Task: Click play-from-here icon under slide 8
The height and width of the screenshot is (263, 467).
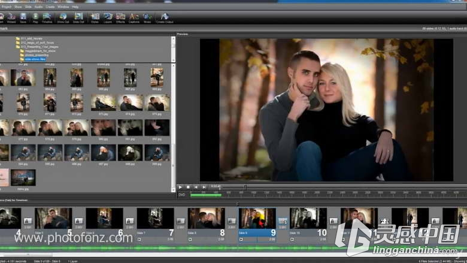Action: [190, 239]
